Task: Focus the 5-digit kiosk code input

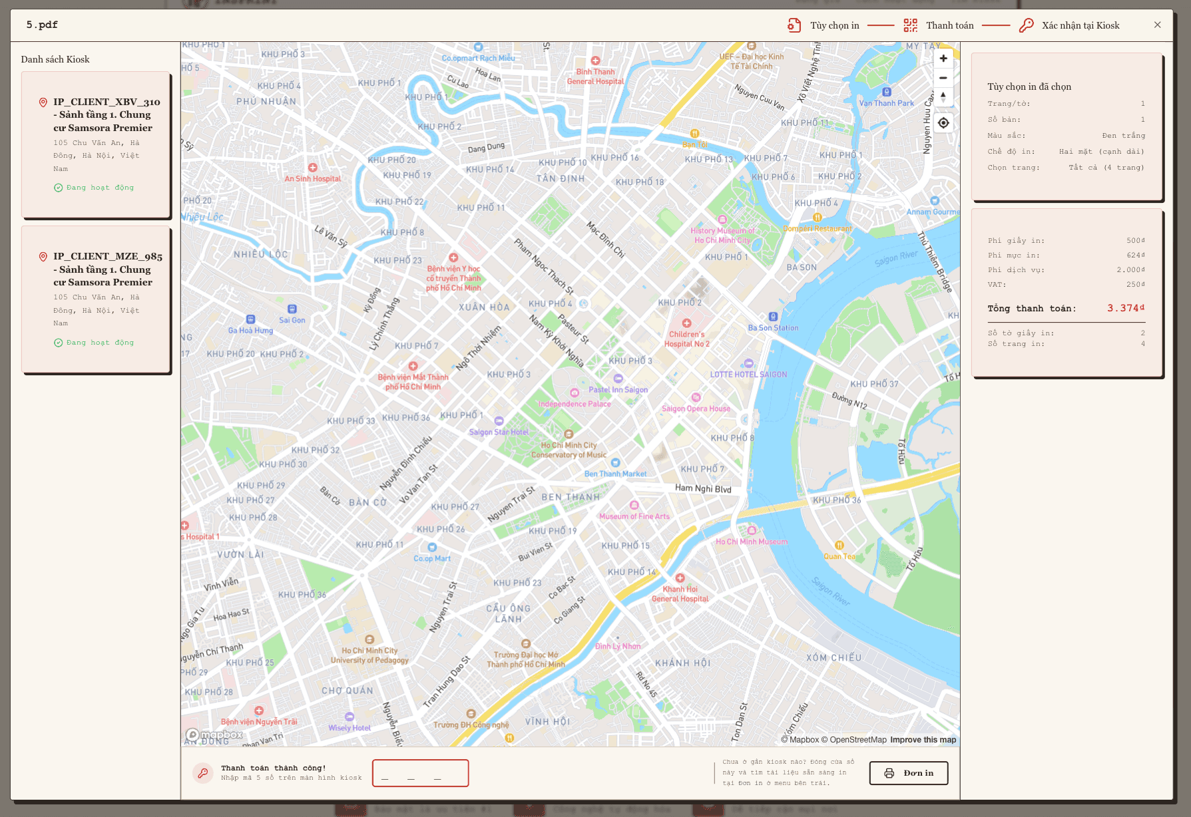Action: [x=420, y=773]
